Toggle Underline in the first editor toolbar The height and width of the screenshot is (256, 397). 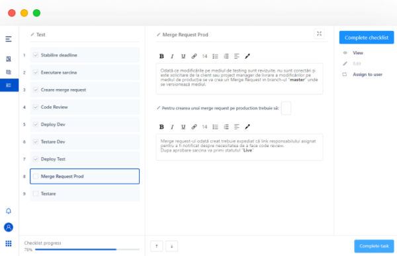(x=183, y=56)
